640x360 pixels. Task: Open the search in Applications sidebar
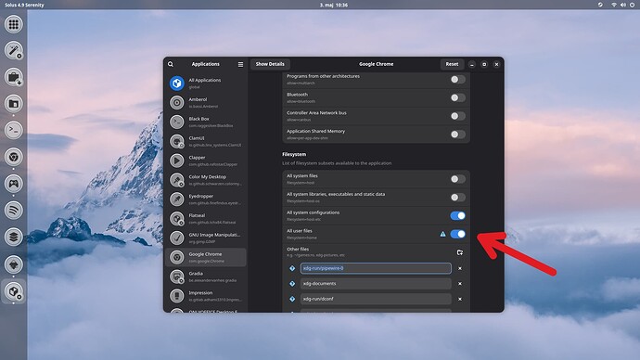click(171, 64)
